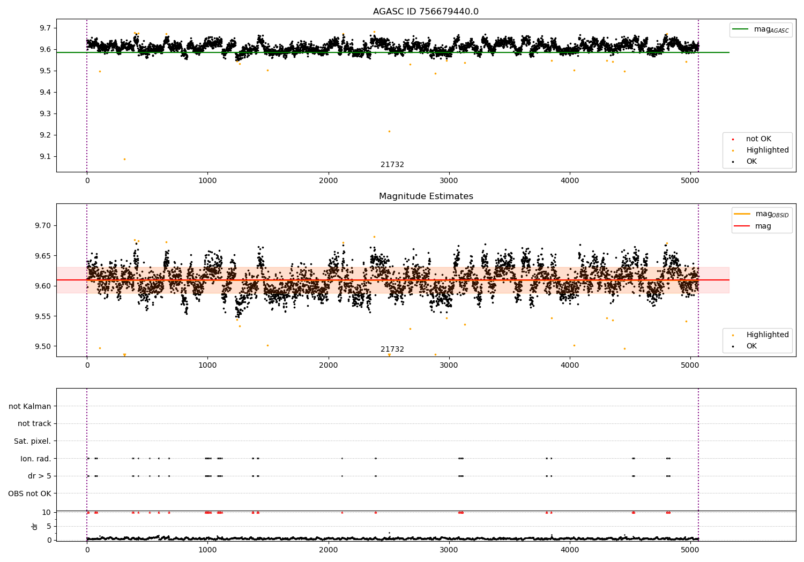Click the 'Sat. pixel.' axis label
Image resolution: width=804 pixels, height=562 pixels.
32,441
